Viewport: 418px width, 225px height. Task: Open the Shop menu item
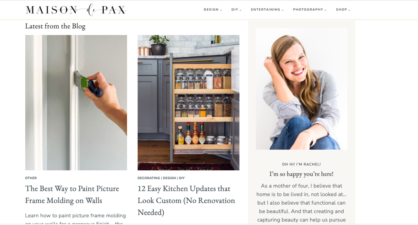pos(341,10)
